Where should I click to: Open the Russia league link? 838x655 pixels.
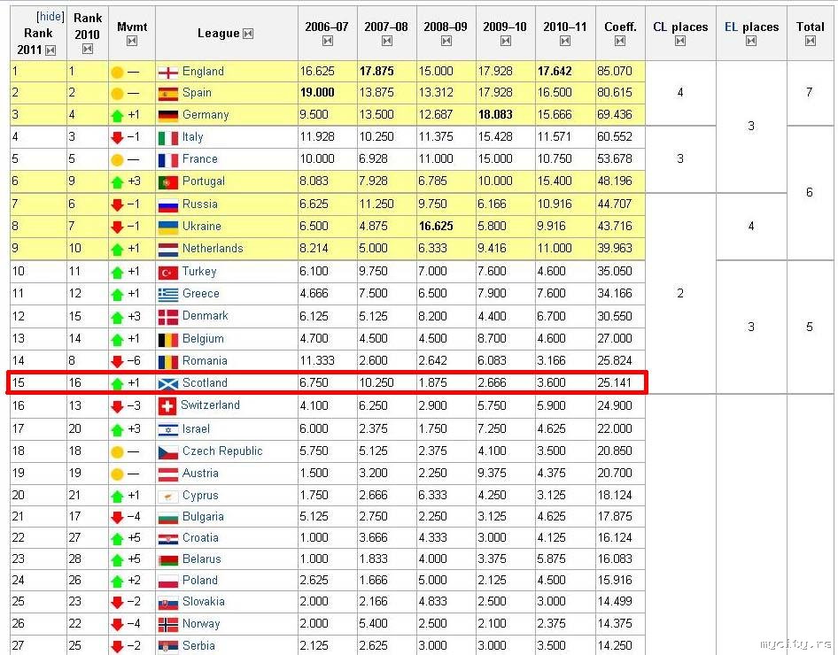[x=200, y=204]
